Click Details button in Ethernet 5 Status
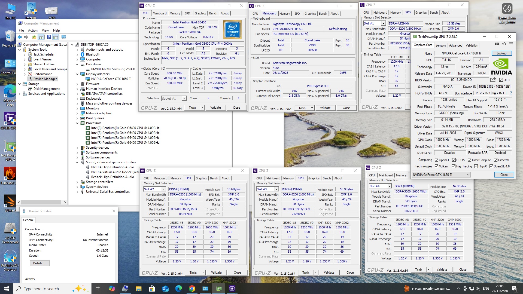523x294 pixels. click(39, 263)
